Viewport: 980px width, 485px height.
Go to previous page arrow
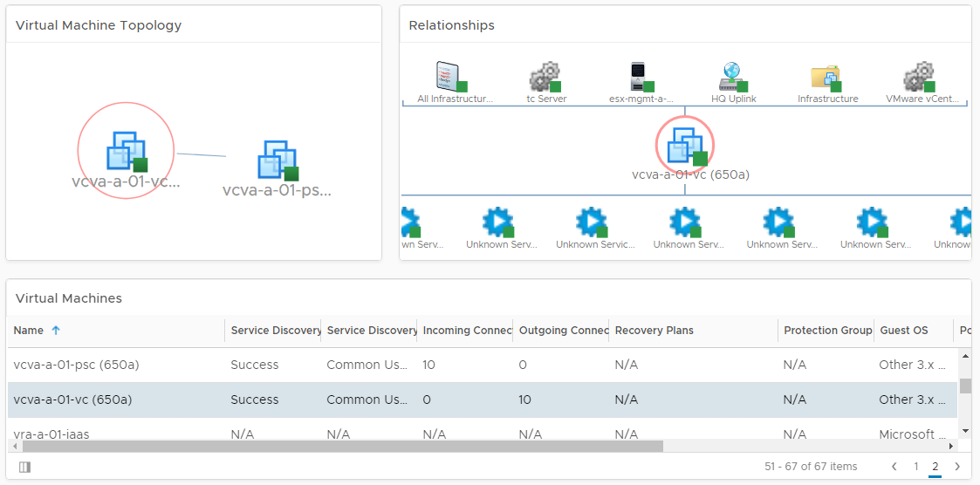tap(894, 467)
